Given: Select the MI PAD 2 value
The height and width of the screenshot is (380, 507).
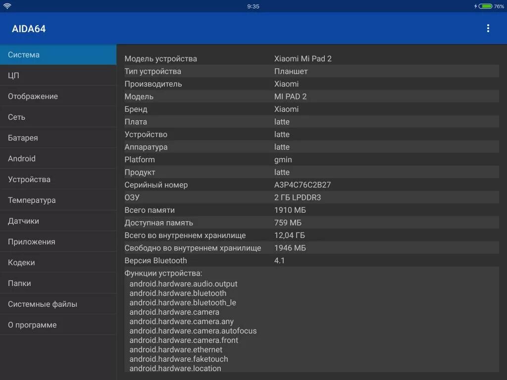Looking at the screenshot, I should point(290,96).
